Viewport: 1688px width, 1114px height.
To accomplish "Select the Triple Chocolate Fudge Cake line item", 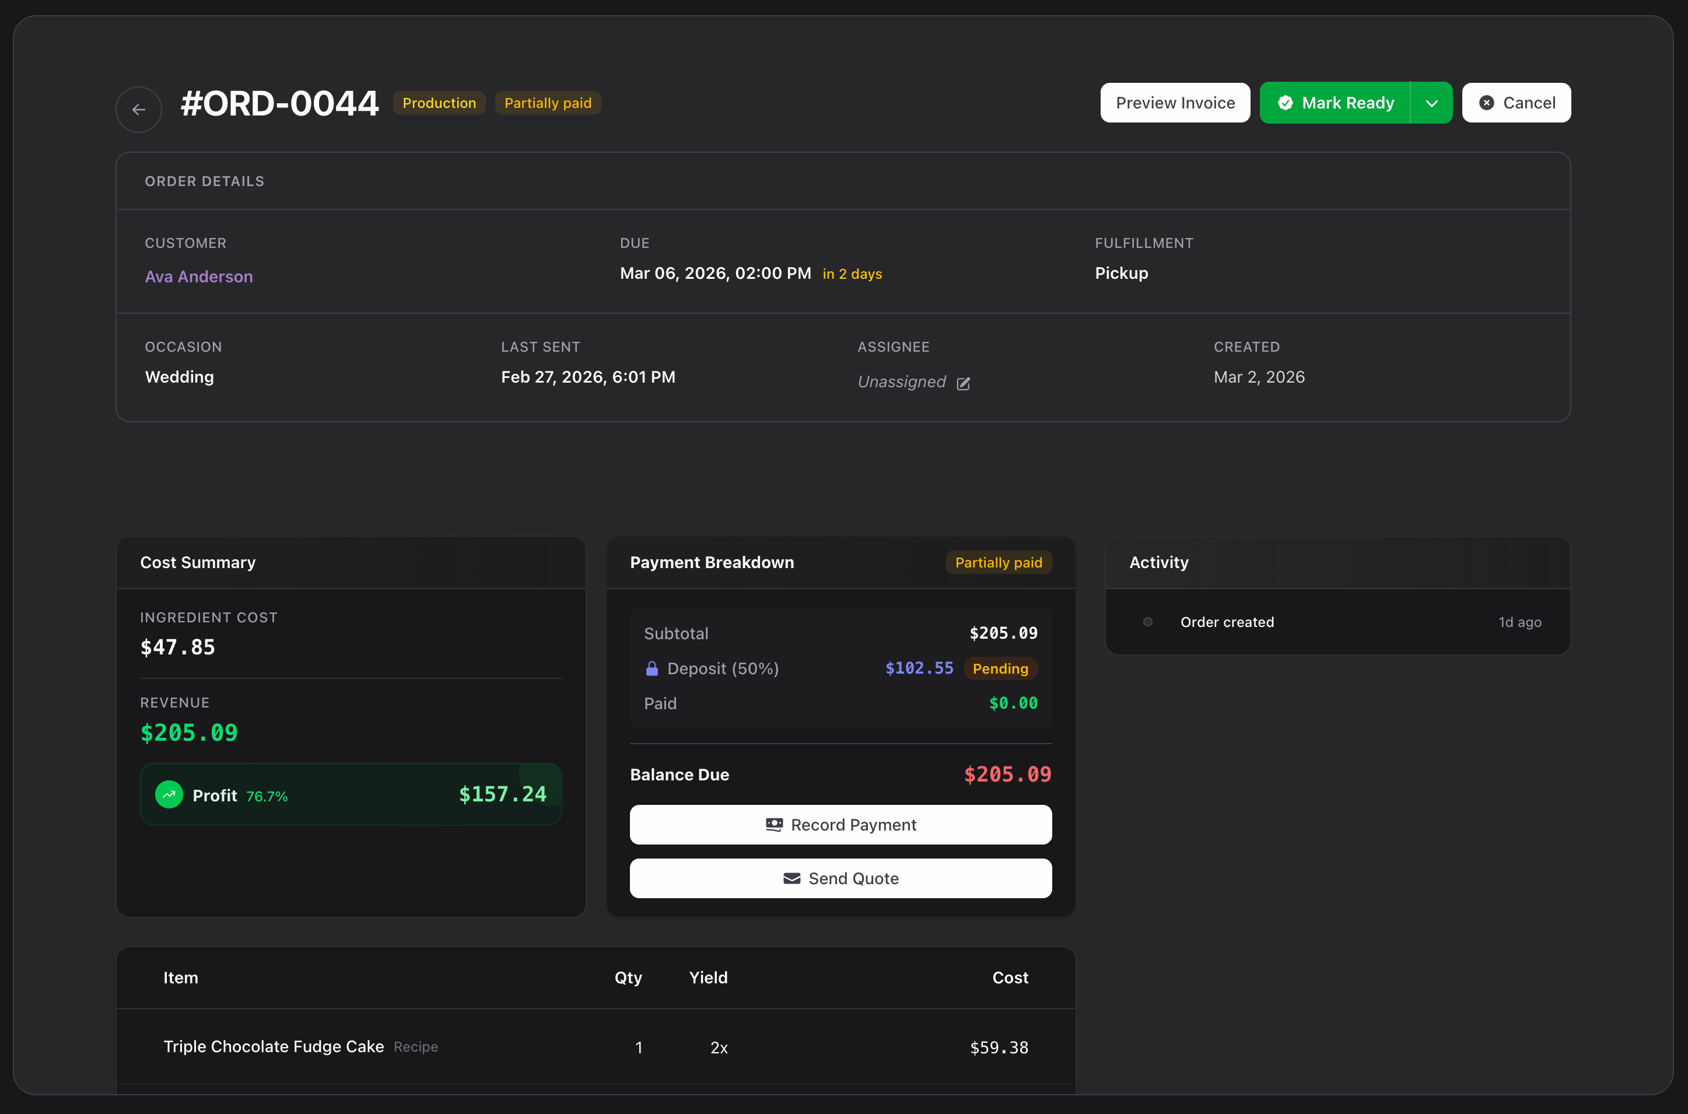I will (x=274, y=1046).
